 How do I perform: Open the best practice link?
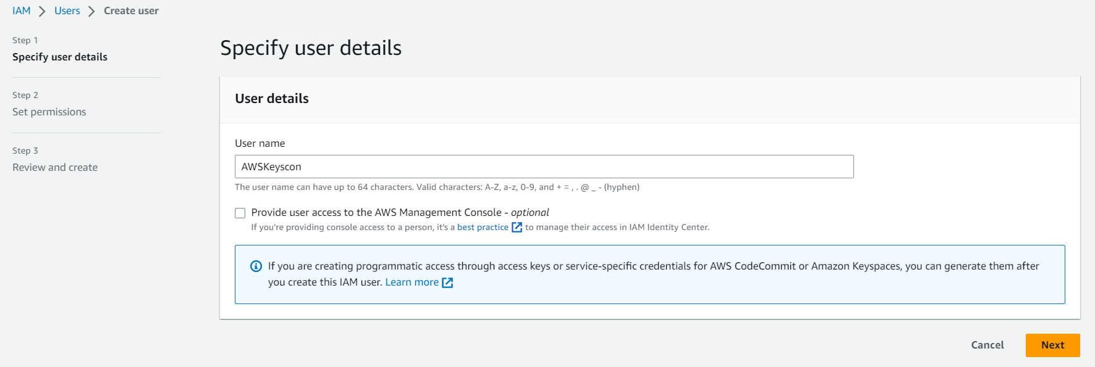coord(483,228)
